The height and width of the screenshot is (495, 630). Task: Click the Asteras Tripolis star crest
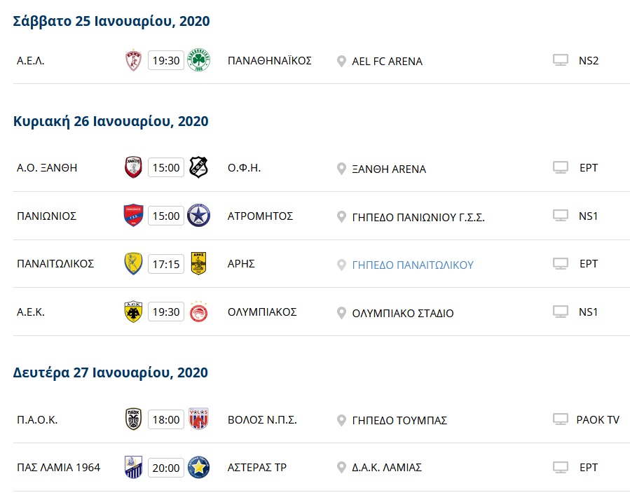click(x=199, y=467)
